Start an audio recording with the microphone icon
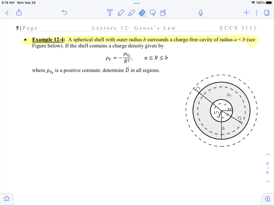The image size is (274, 205). 201,13
